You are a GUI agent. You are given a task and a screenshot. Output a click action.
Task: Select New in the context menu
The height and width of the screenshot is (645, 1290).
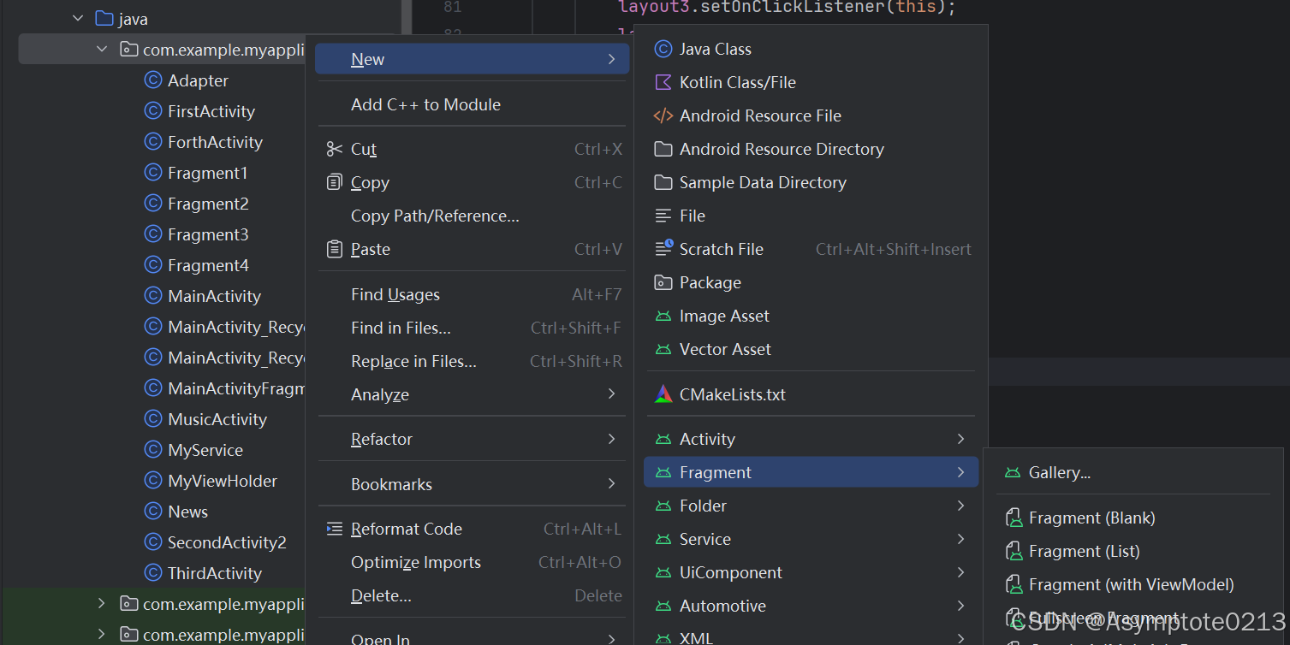pyautogui.click(x=472, y=59)
